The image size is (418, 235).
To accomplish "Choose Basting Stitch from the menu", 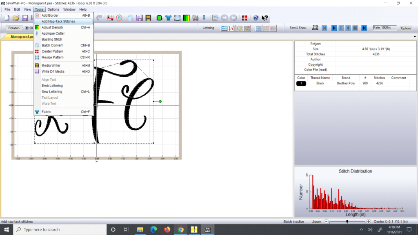I will 63,40.
